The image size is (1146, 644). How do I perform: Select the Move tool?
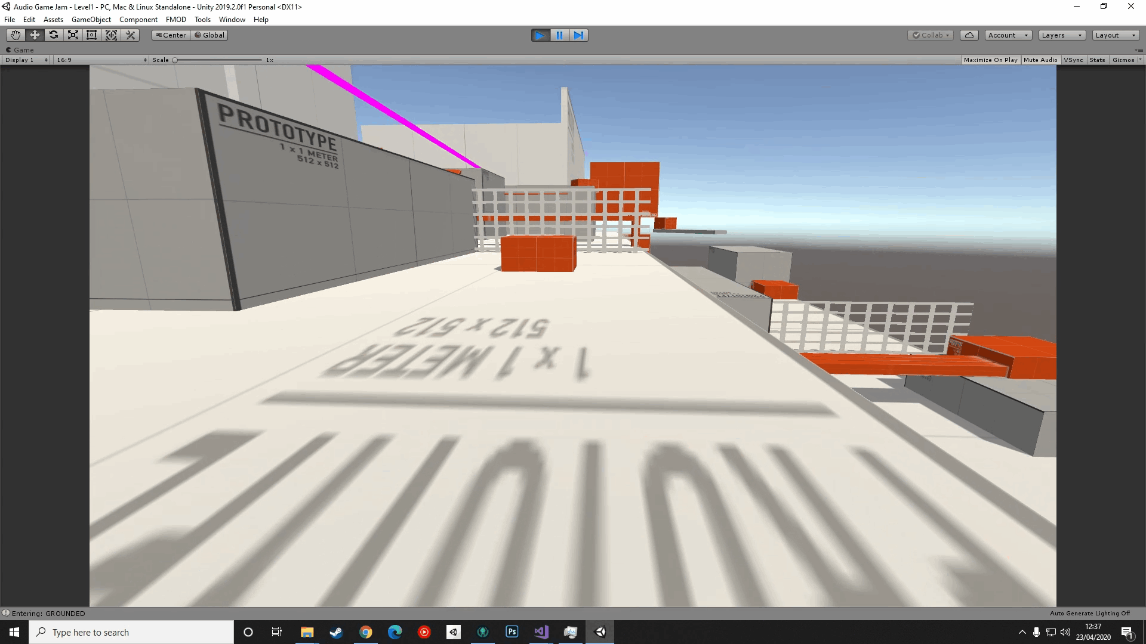coord(35,35)
